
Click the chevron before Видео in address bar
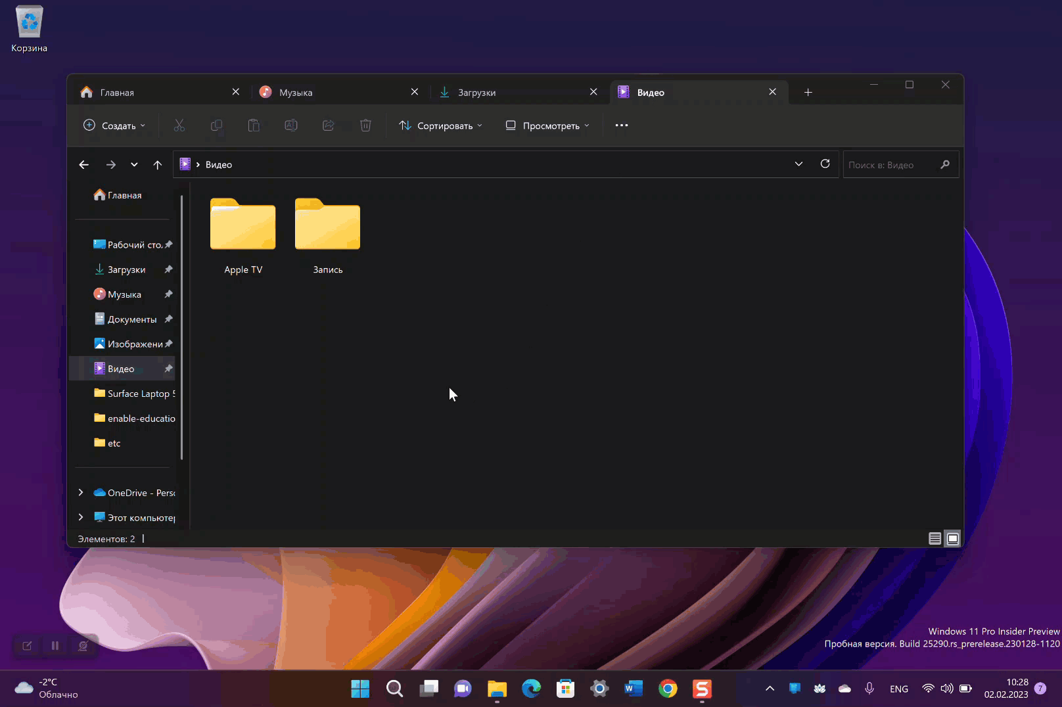(198, 165)
